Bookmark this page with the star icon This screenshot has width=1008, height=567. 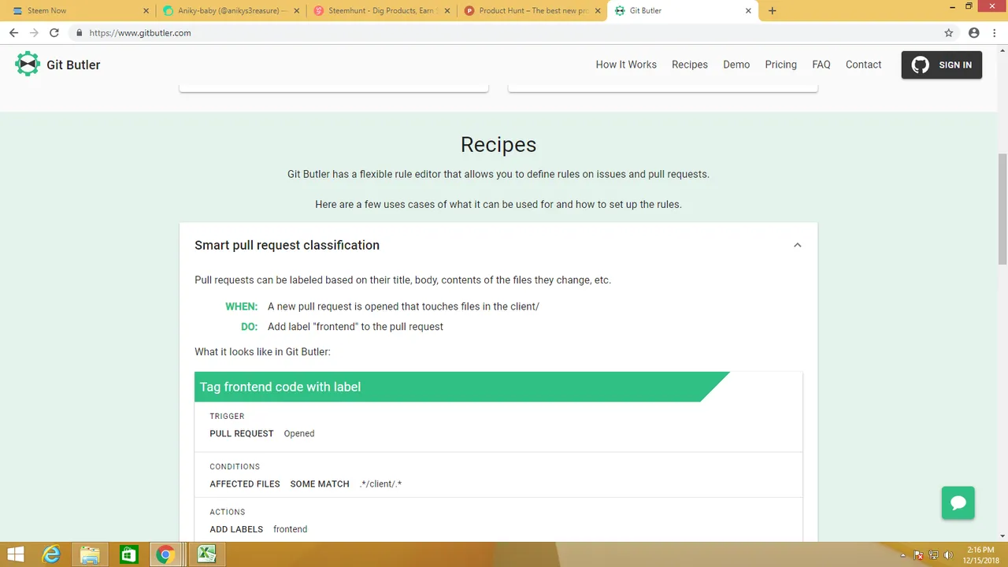(x=949, y=33)
